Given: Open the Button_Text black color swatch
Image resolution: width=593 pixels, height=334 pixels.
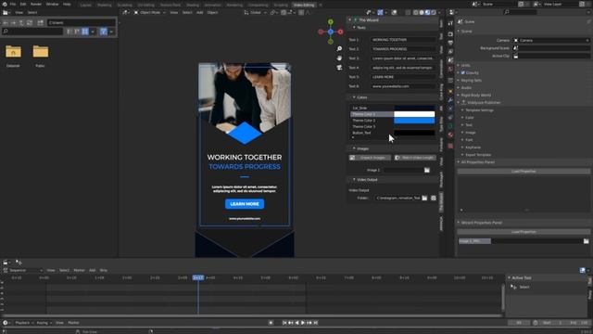Looking at the screenshot, I should tap(414, 133).
